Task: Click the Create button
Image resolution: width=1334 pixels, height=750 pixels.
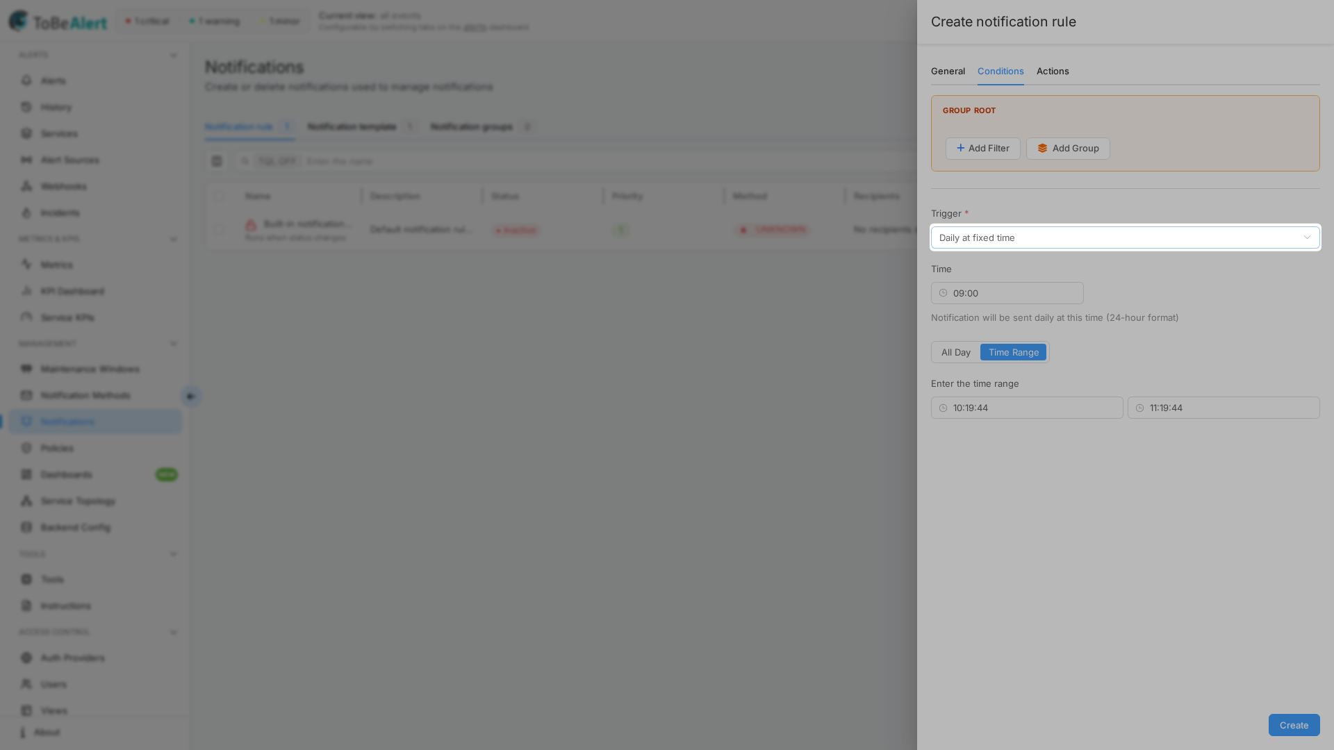Action: [1294, 725]
